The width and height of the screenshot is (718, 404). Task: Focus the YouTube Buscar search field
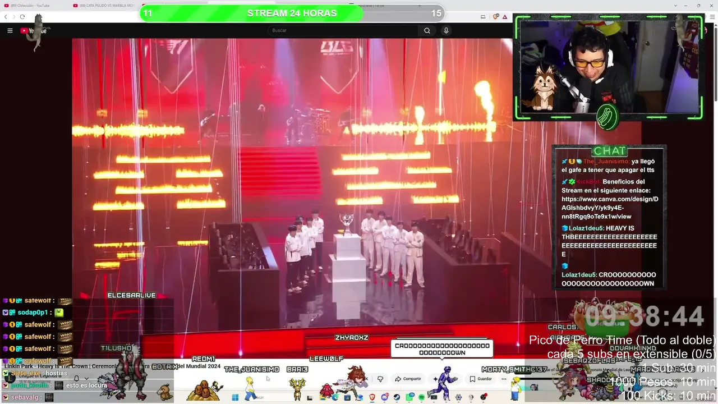coord(343,30)
